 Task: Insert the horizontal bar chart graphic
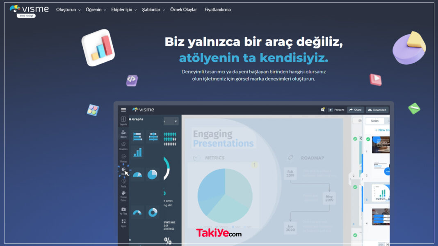137,137
